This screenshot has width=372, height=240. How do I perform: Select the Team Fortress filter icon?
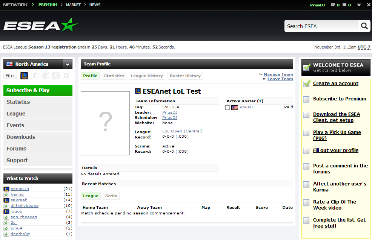(66, 76)
